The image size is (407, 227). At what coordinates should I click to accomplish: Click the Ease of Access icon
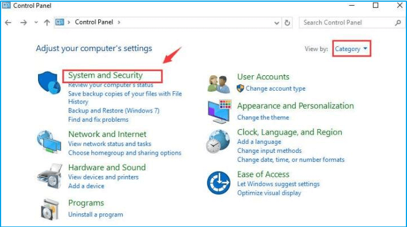(x=219, y=182)
